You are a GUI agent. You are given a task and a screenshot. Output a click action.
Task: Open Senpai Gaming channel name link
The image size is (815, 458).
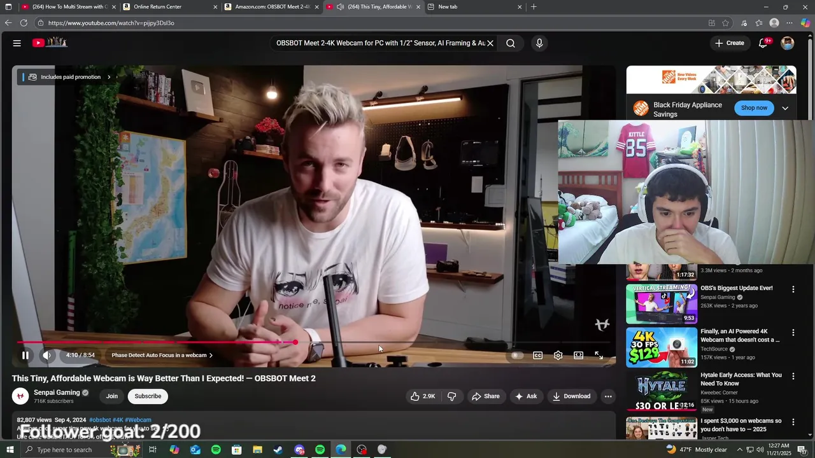(x=57, y=392)
